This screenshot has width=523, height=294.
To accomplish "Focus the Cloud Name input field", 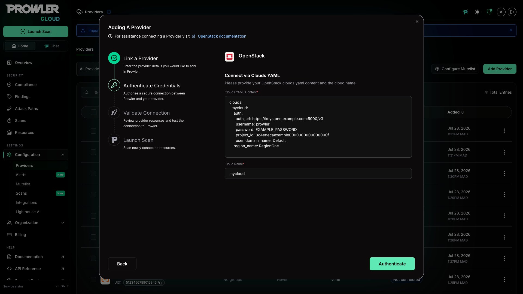I will click(318, 173).
